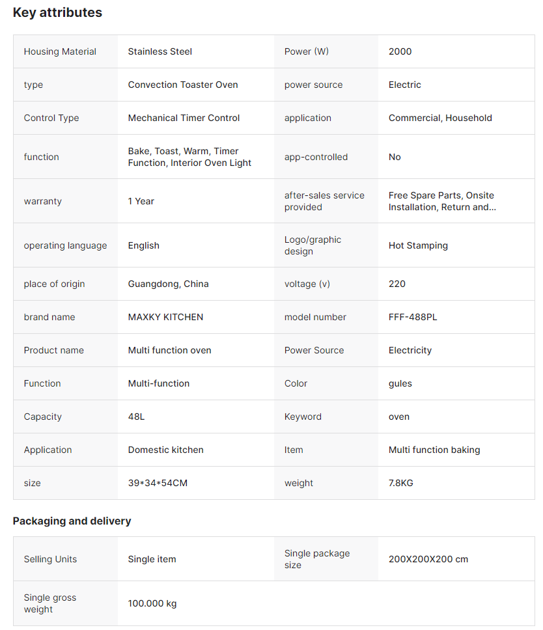Image resolution: width=543 pixels, height=630 pixels.
Task: Click the 100.000 kg gross weight value
Action: point(152,603)
